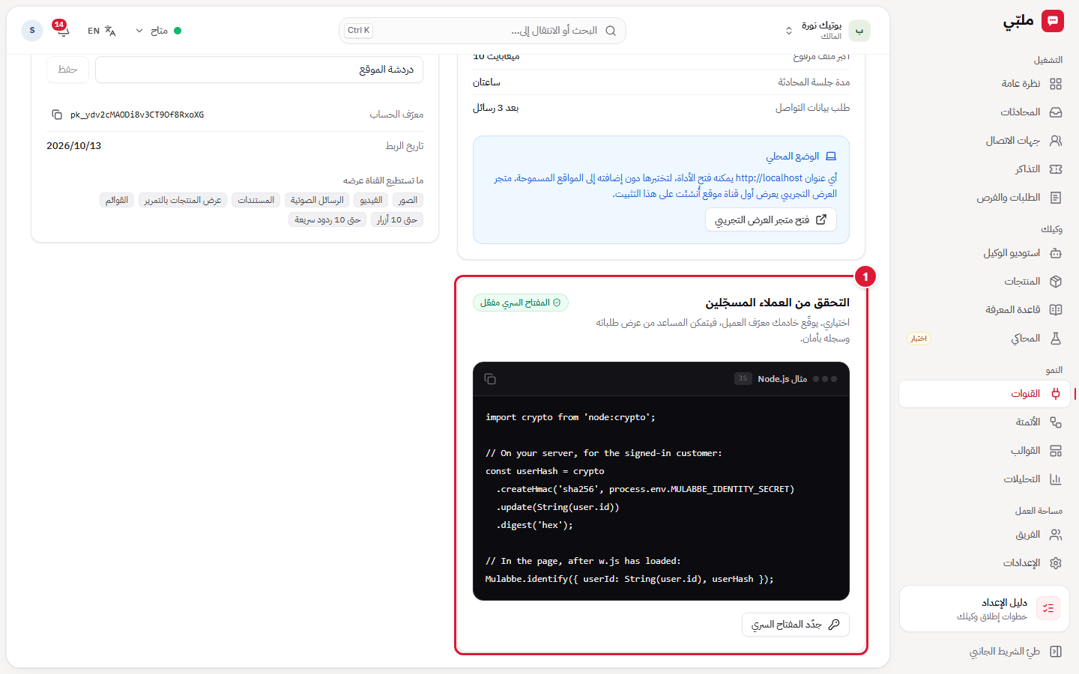
Task: Click the حفظ save button
Action: tap(67, 70)
